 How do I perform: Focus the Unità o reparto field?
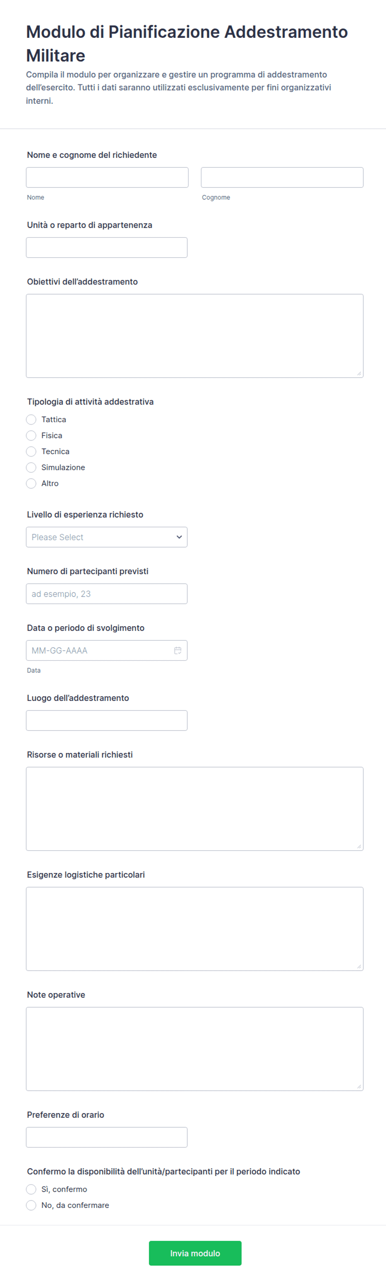107,248
